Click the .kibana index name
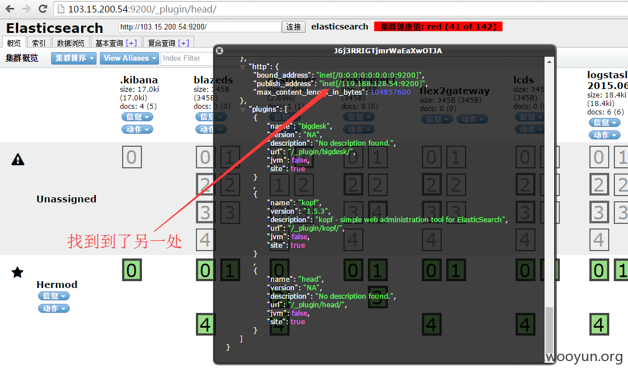628x373 pixels. click(139, 80)
